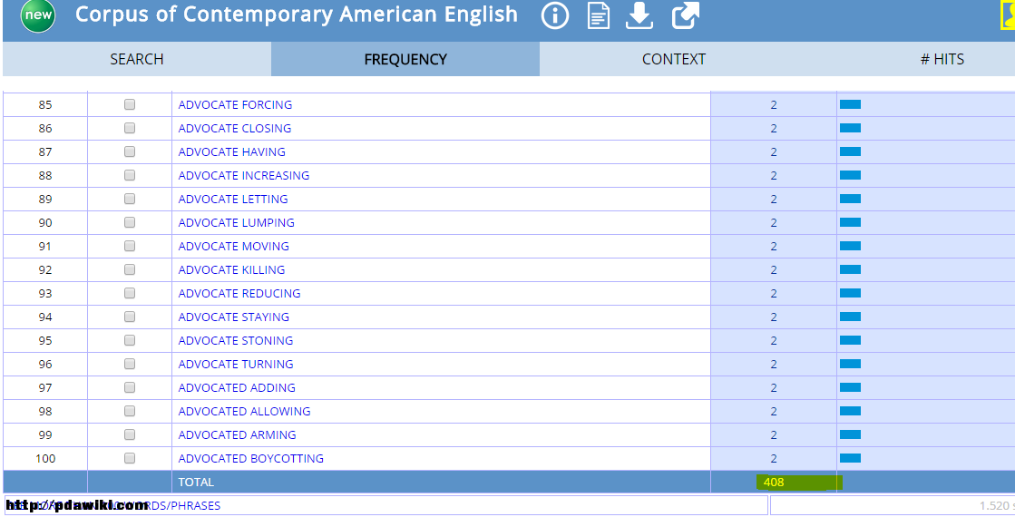
Task: Check the box for ADVOCATED ARMING
Action: point(130,434)
